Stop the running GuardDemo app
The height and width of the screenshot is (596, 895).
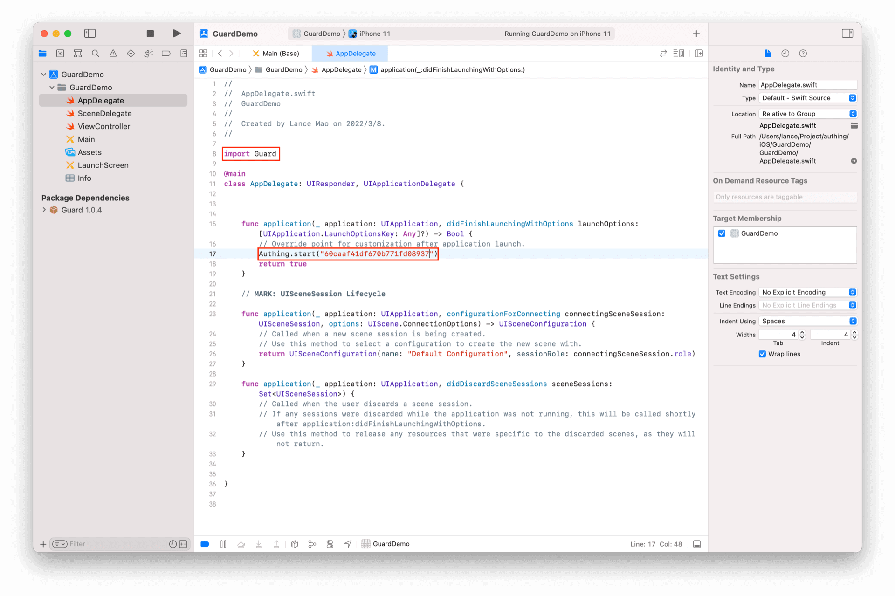150,34
